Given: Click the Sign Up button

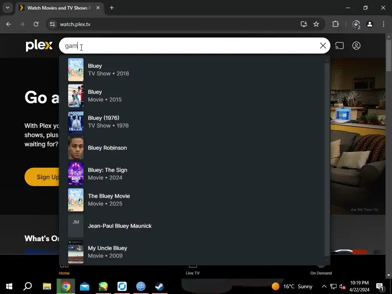Looking at the screenshot, I should pyautogui.click(x=42, y=177).
